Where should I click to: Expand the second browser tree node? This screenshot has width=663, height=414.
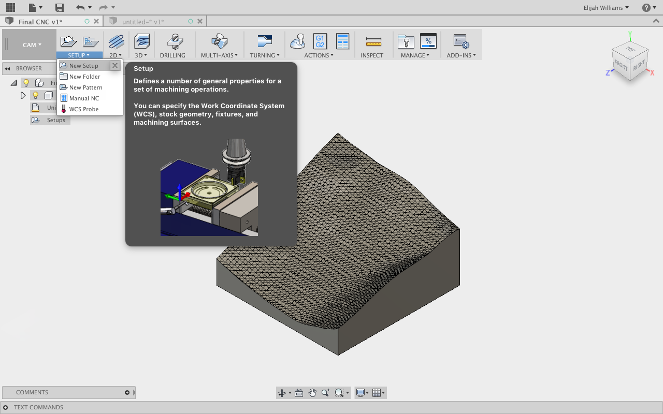23,95
